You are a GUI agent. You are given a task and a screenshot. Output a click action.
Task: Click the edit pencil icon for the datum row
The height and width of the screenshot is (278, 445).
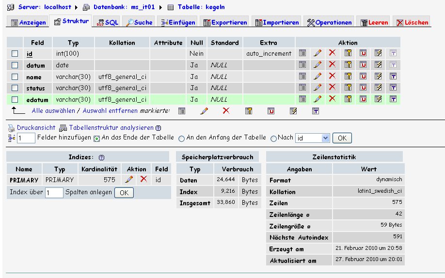click(x=317, y=64)
